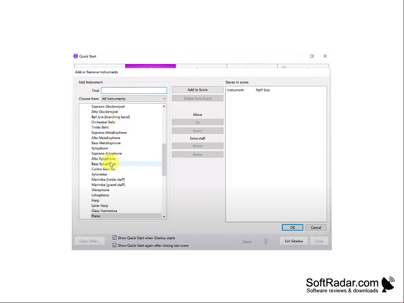Close the Quick Start window
The image size is (404, 303).
coord(325,56)
